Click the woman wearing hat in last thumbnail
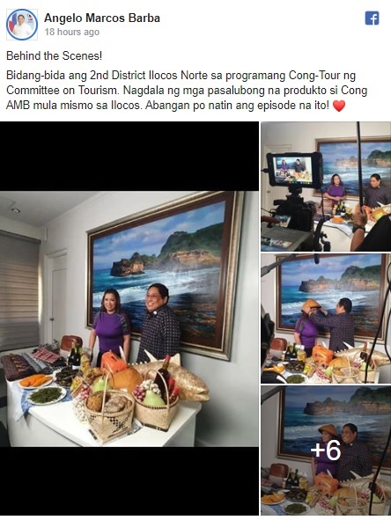 (x=326, y=450)
